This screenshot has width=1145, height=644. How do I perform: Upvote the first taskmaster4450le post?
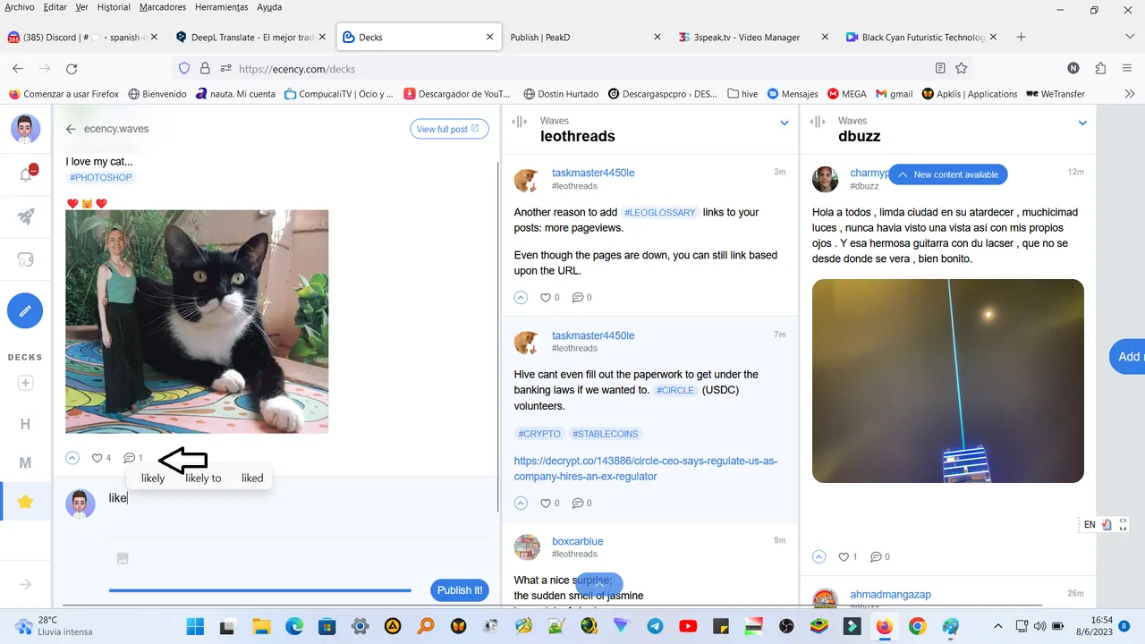(x=521, y=298)
